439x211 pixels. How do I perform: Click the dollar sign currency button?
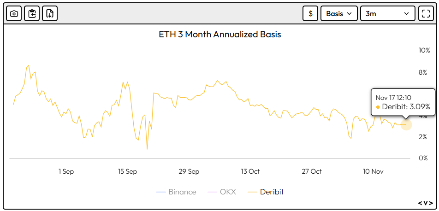(x=310, y=13)
